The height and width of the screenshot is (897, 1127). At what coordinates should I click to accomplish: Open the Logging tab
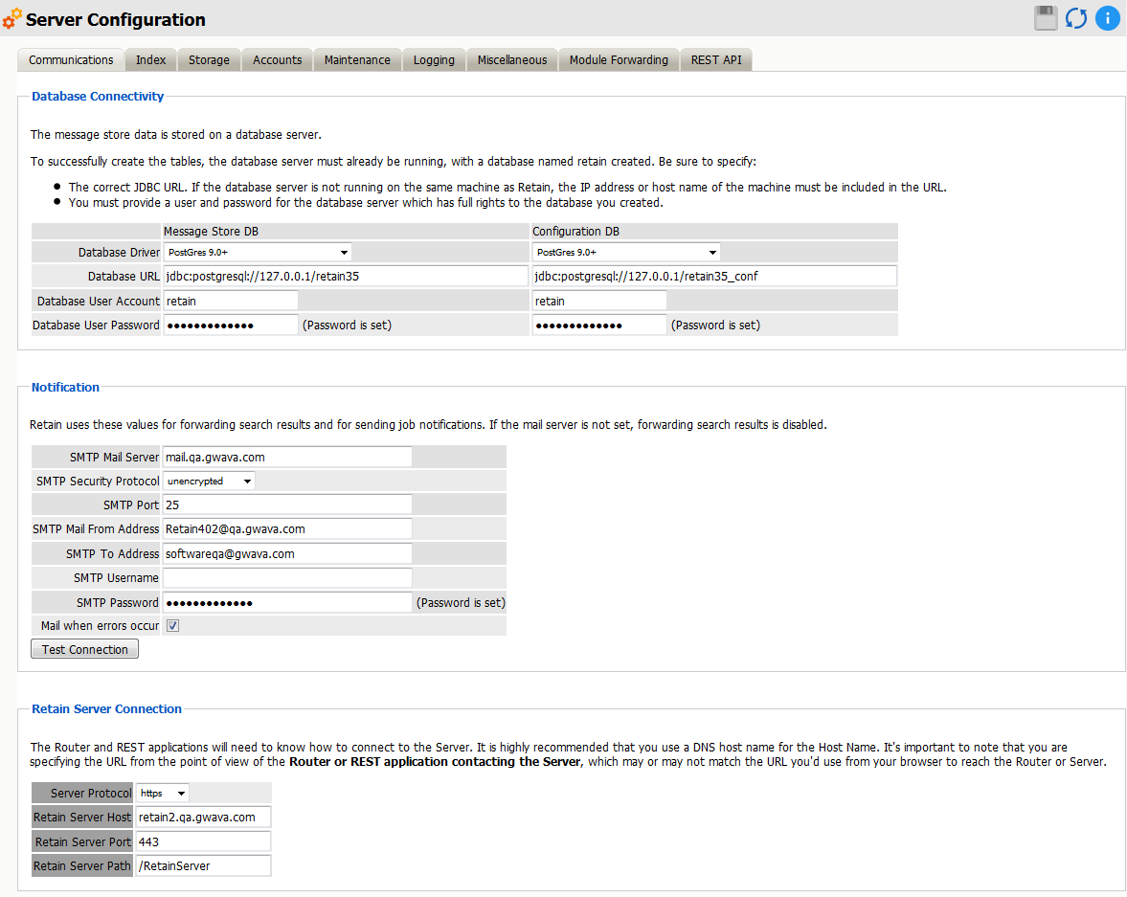[x=434, y=60]
